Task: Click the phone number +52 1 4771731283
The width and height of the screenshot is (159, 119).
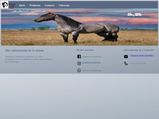Action: 138,63
